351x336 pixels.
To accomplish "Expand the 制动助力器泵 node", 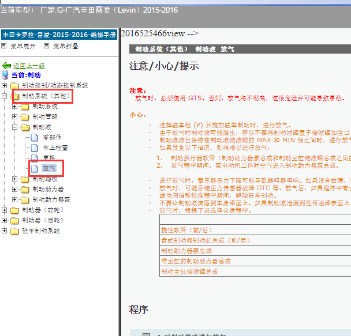I will [14, 200].
